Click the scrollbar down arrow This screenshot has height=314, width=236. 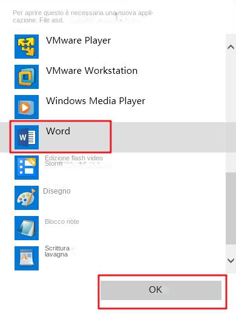(231, 261)
